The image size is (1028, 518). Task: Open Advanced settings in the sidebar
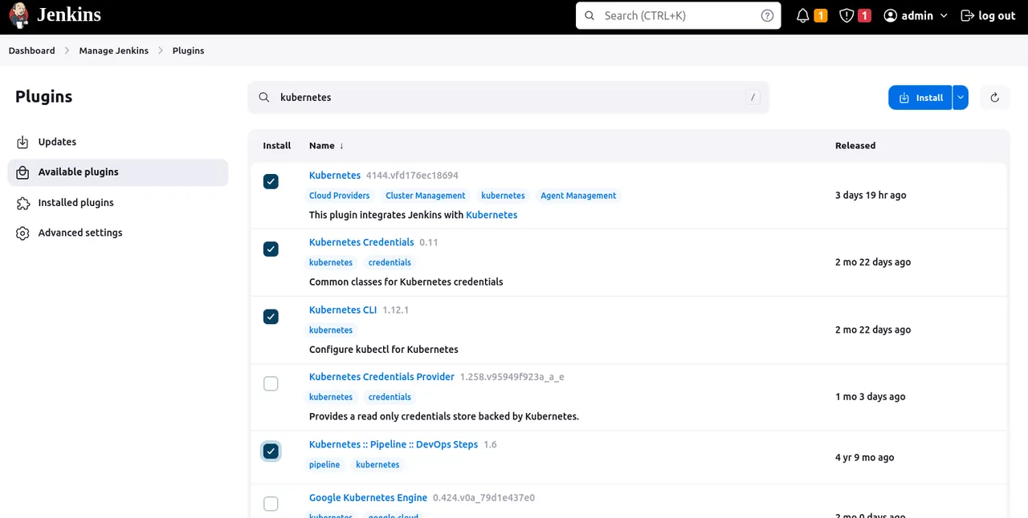click(x=118, y=233)
